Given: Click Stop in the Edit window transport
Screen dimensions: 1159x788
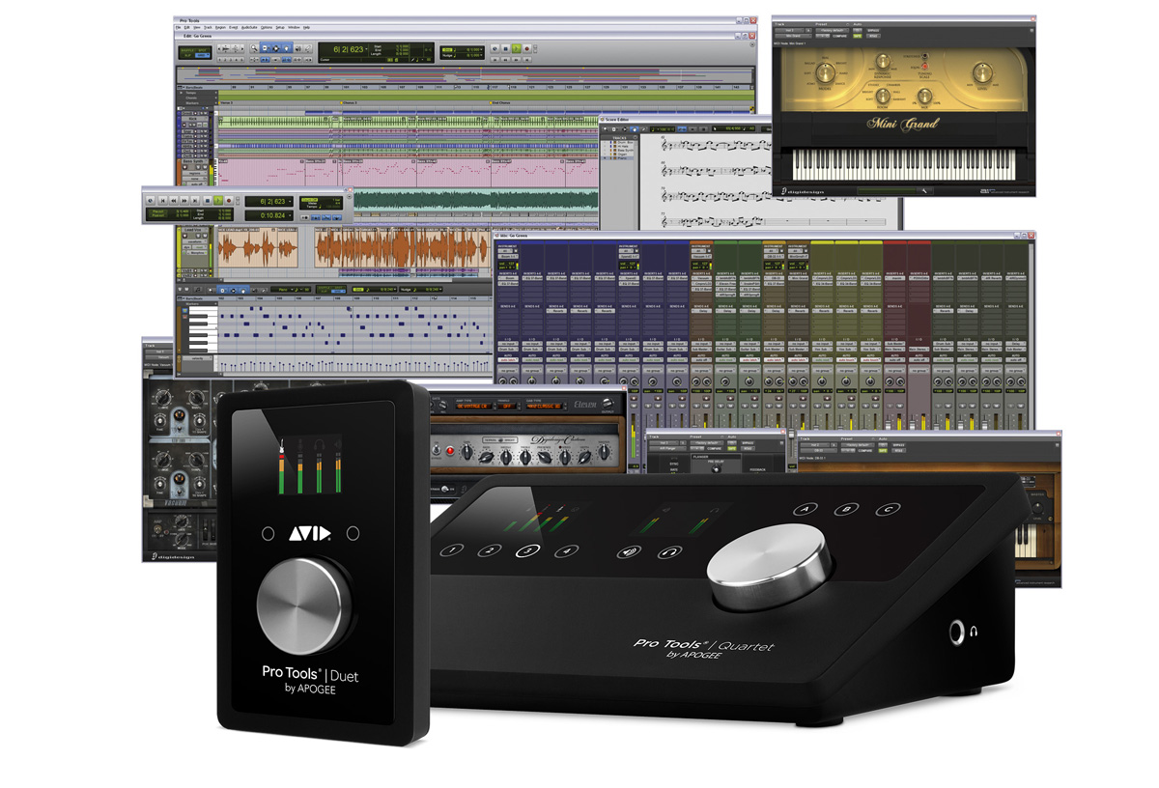Looking at the screenshot, I should [505, 48].
